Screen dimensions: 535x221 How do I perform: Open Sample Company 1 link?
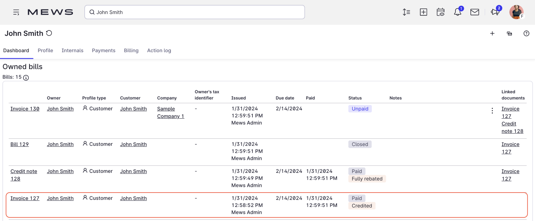[171, 112]
